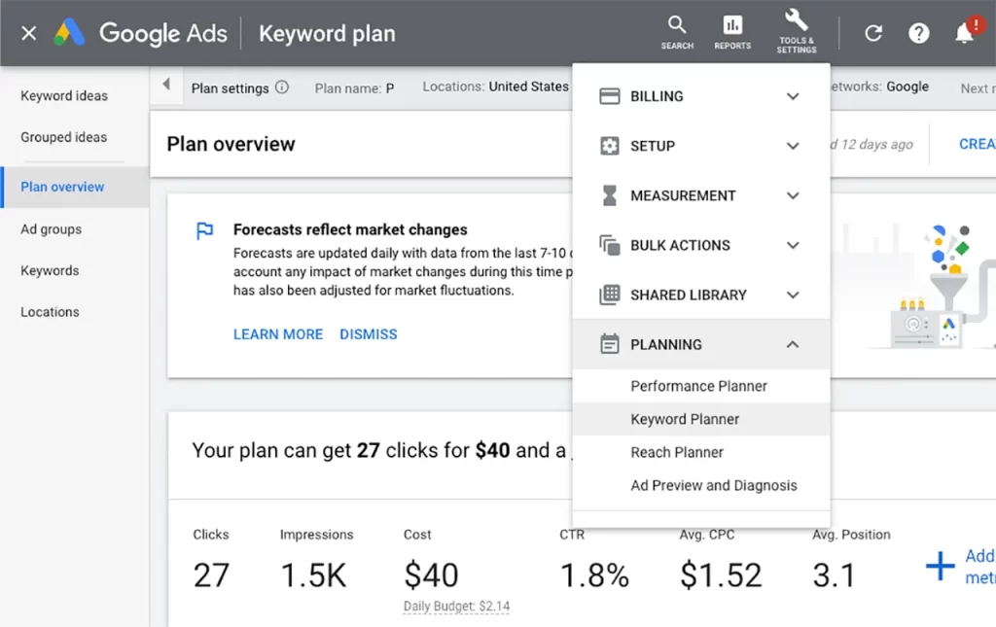Click the BULK ACTIONS menu label

coord(680,245)
